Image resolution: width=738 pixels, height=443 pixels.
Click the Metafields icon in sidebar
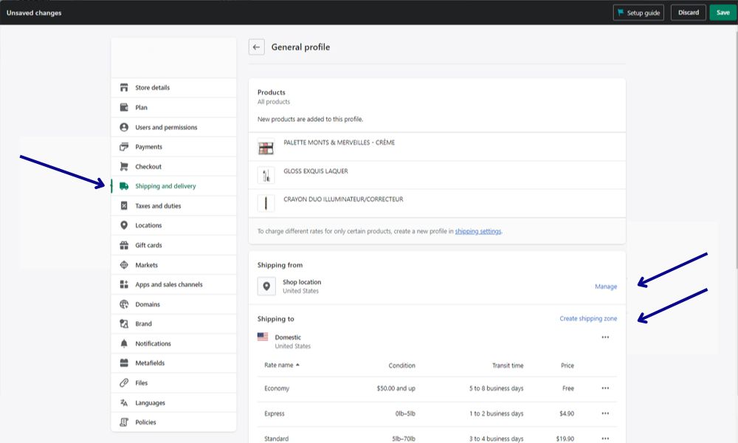[124, 363]
